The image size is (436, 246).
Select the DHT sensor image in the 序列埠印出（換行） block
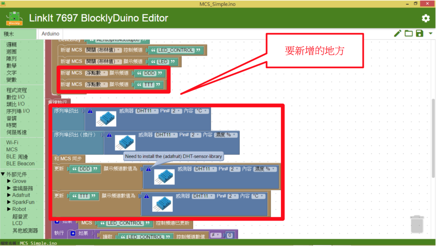pos(125,142)
